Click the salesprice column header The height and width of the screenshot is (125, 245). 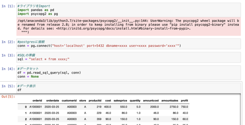point(120,101)
